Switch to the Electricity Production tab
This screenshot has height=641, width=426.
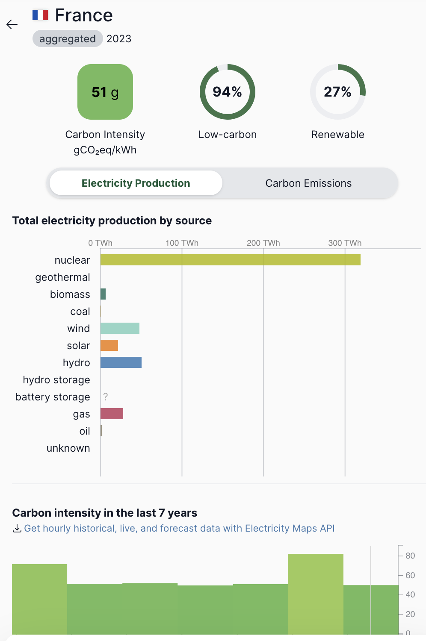click(136, 183)
